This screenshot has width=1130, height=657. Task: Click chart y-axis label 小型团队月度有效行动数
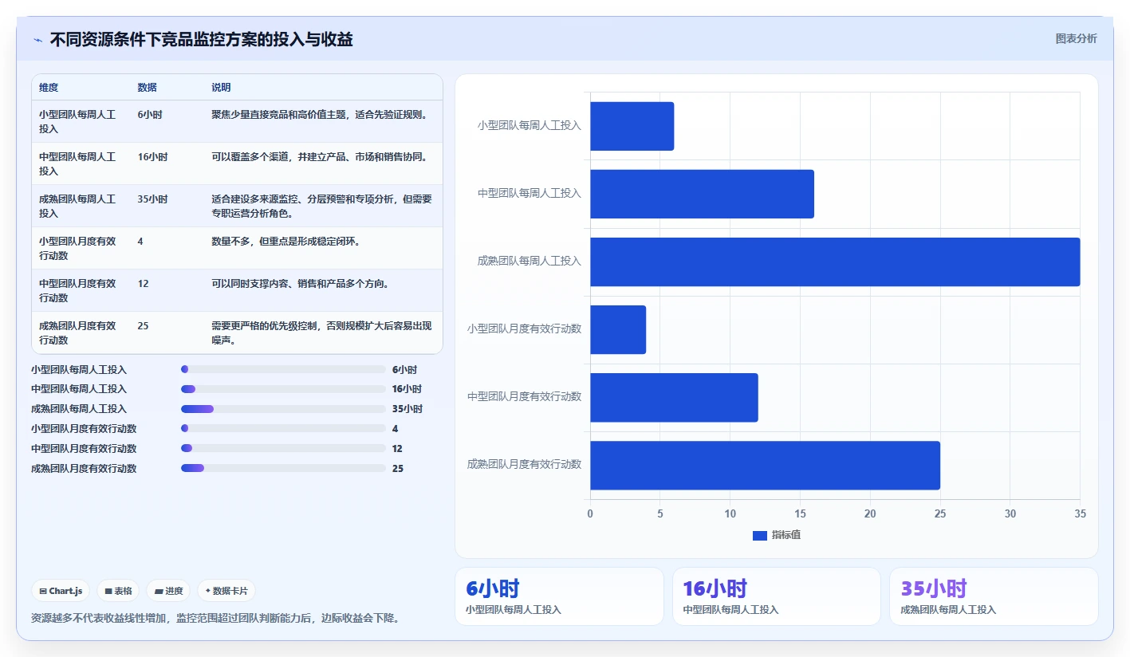[x=524, y=328]
